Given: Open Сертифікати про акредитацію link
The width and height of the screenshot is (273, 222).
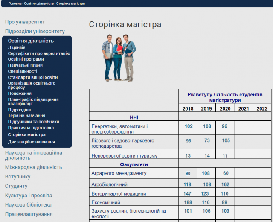Looking at the screenshot, I should tap(39, 53).
